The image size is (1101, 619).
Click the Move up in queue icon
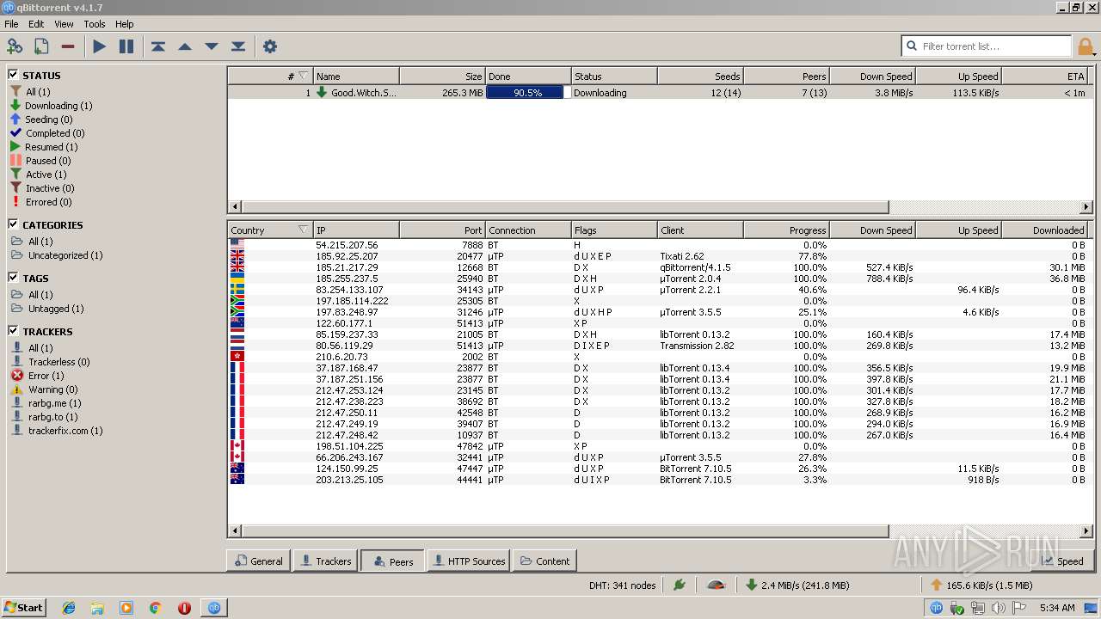pos(185,46)
